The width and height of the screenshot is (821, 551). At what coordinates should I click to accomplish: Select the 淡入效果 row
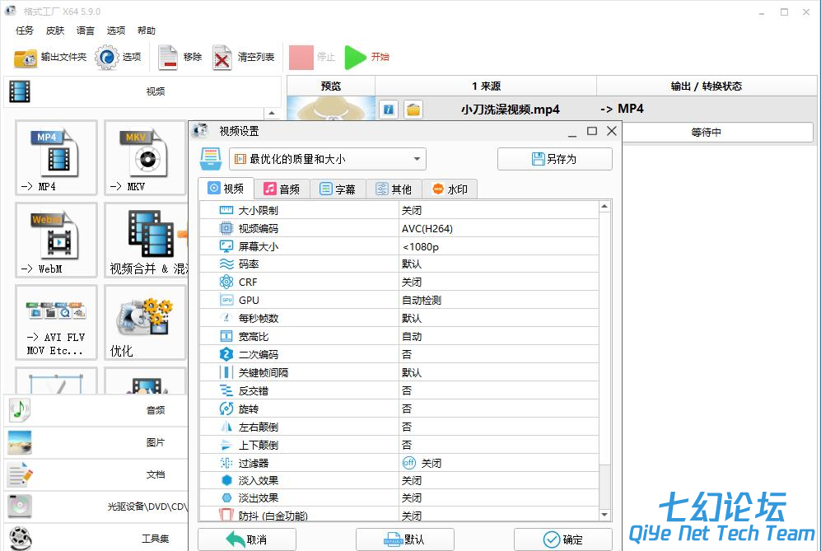pyautogui.click(x=399, y=480)
